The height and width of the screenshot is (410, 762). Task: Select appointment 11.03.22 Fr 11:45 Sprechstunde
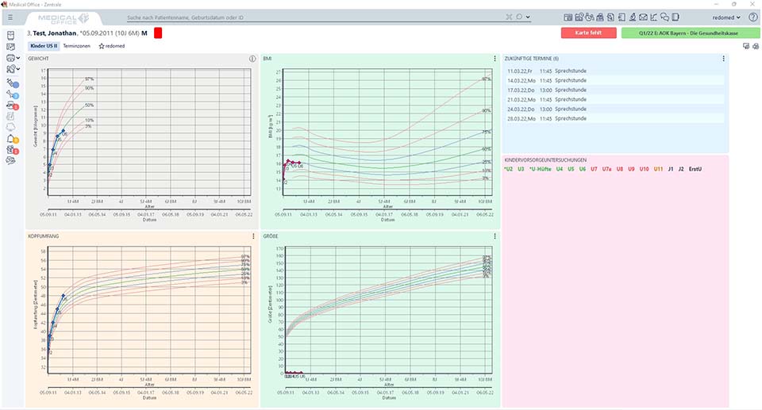click(x=614, y=71)
